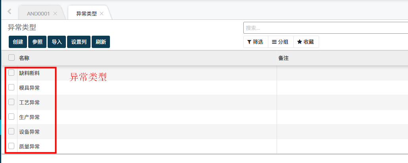Viewport: 408px width, 163px height.
Task: Click the back arrow chevron icon
Action: tap(9, 12)
